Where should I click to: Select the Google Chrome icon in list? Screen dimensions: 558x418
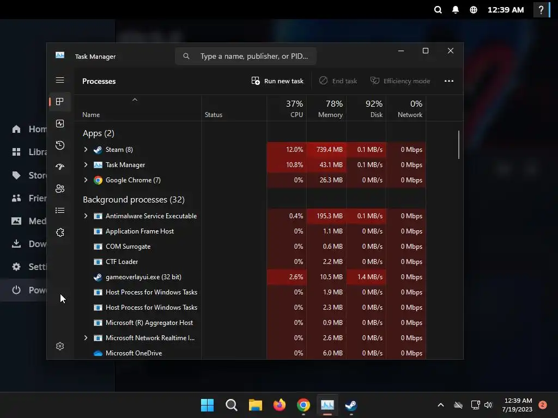(98, 180)
